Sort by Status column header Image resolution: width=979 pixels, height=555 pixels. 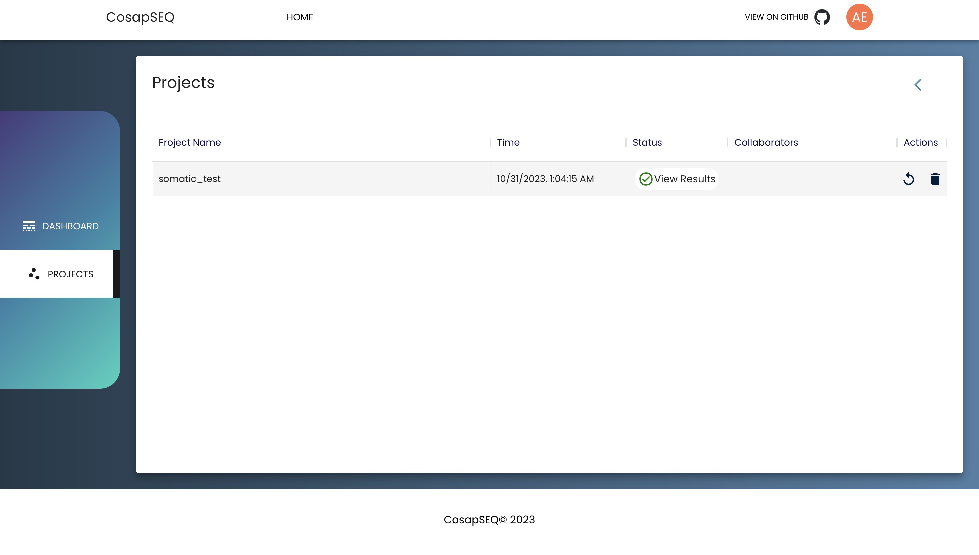(647, 142)
